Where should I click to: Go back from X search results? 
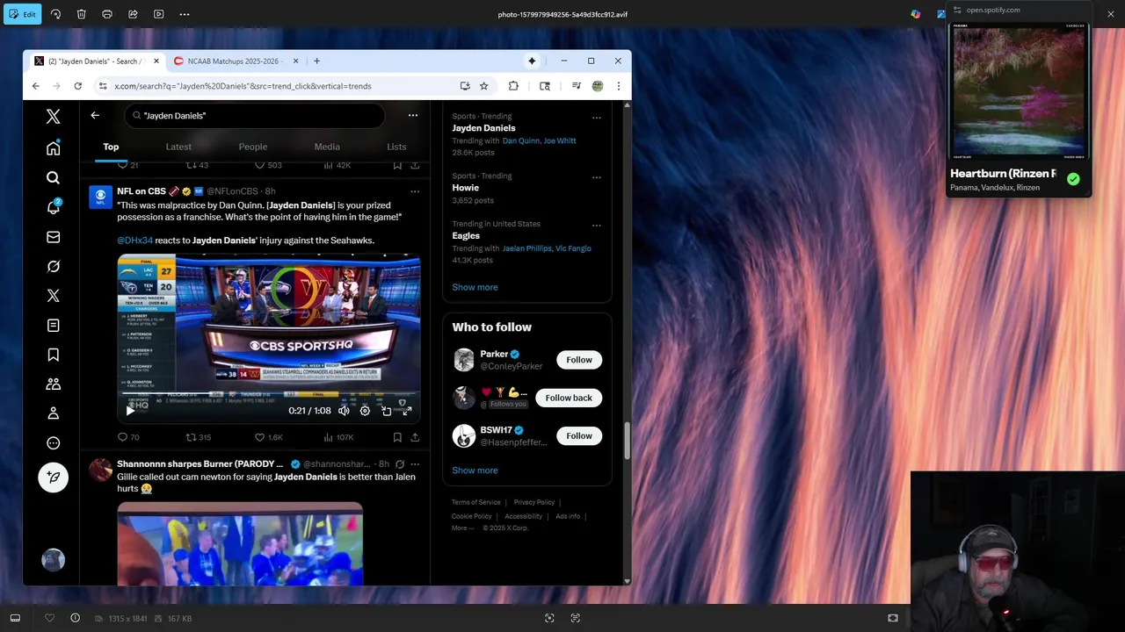pos(95,115)
